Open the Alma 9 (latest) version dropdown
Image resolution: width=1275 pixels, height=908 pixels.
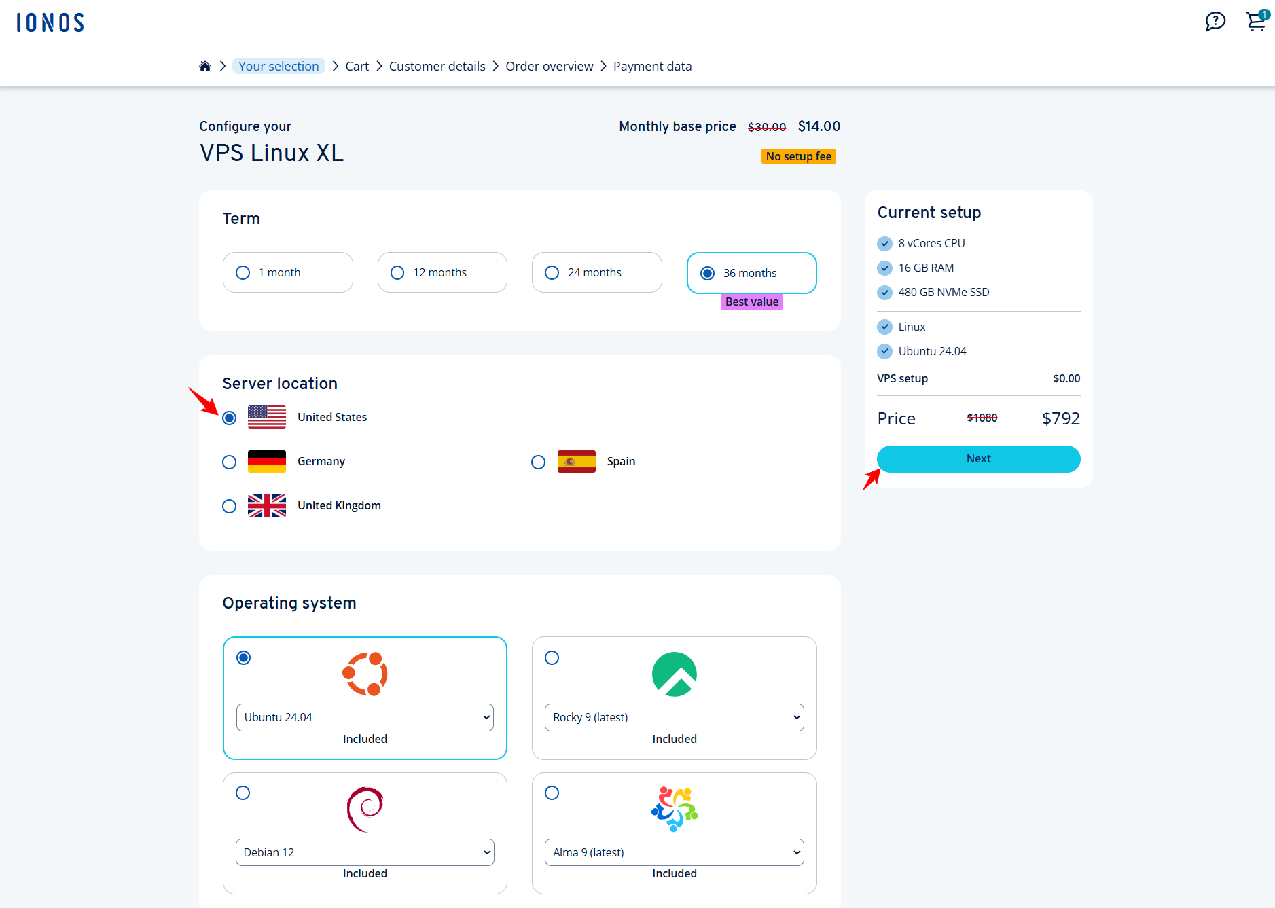pyautogui.click(x=675, y=852)
